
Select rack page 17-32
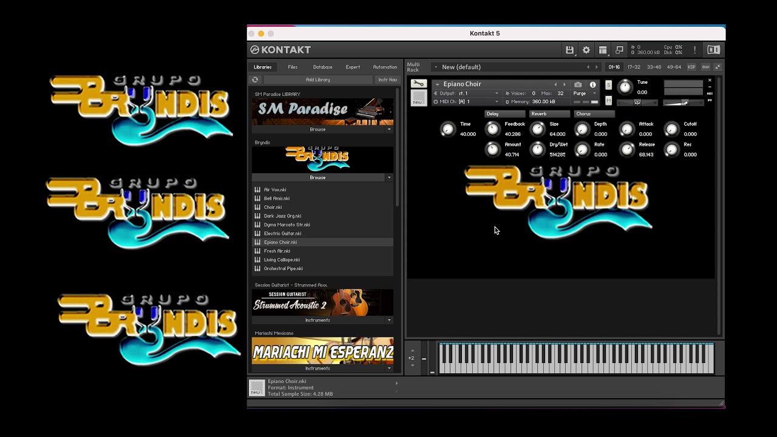(x=634, y=67)
